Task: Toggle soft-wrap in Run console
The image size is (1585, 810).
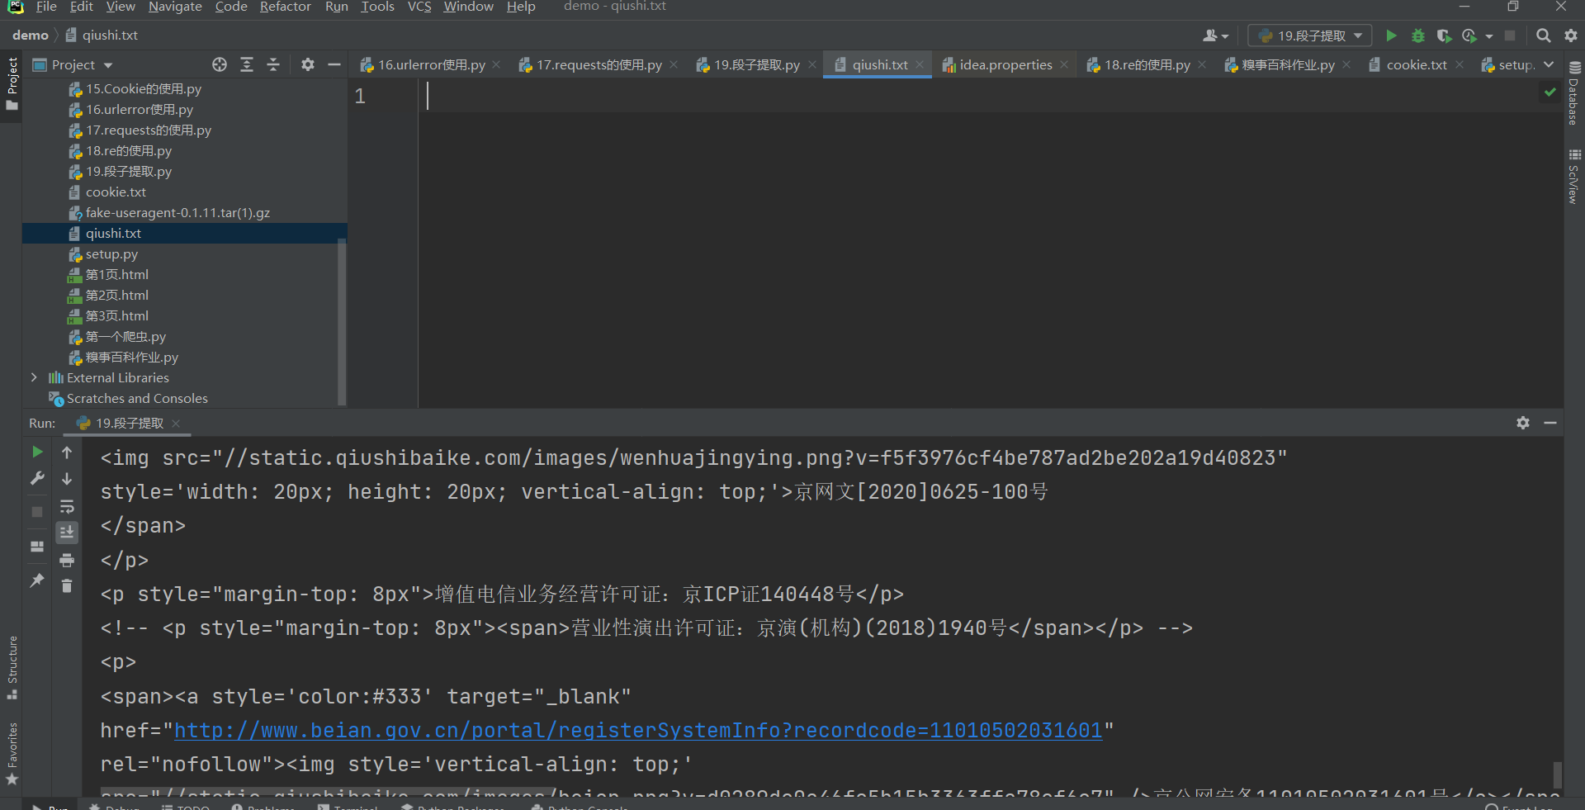Action: coord(67,506)
